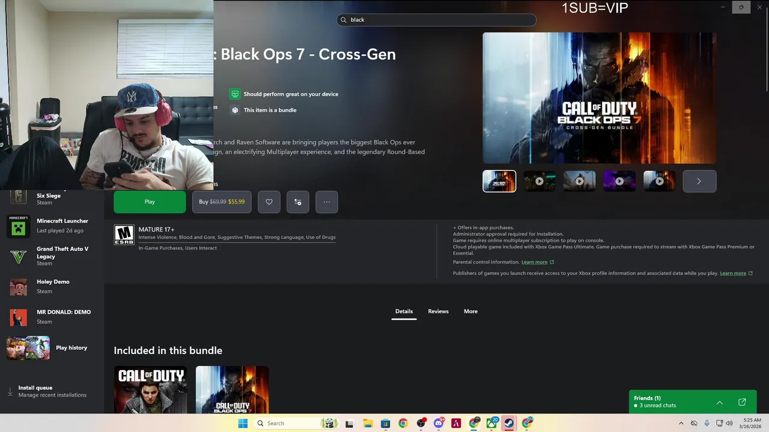The height and width of the screenshot is (432, 769).
Task: Open the three-dot more options menu
Action: [327, 202]
